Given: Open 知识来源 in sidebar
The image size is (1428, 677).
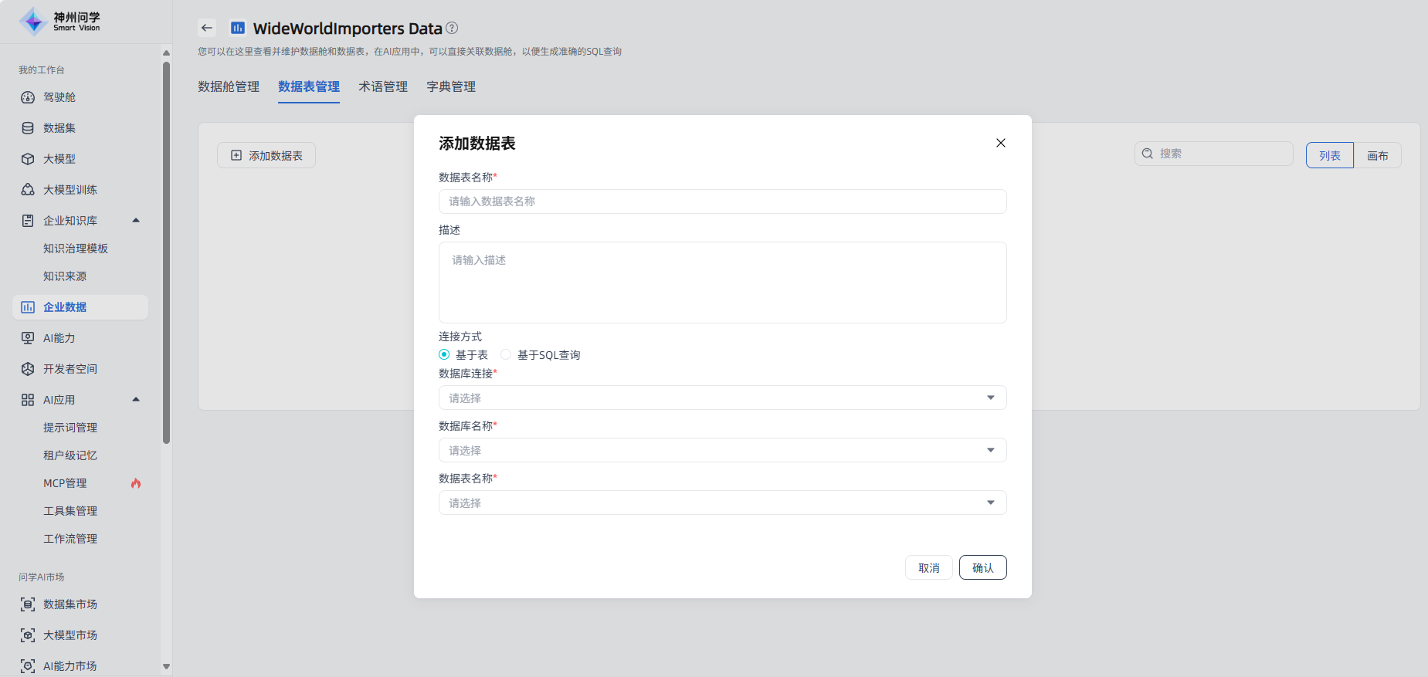Looking at the screenshot, I should tap(65, 276).
